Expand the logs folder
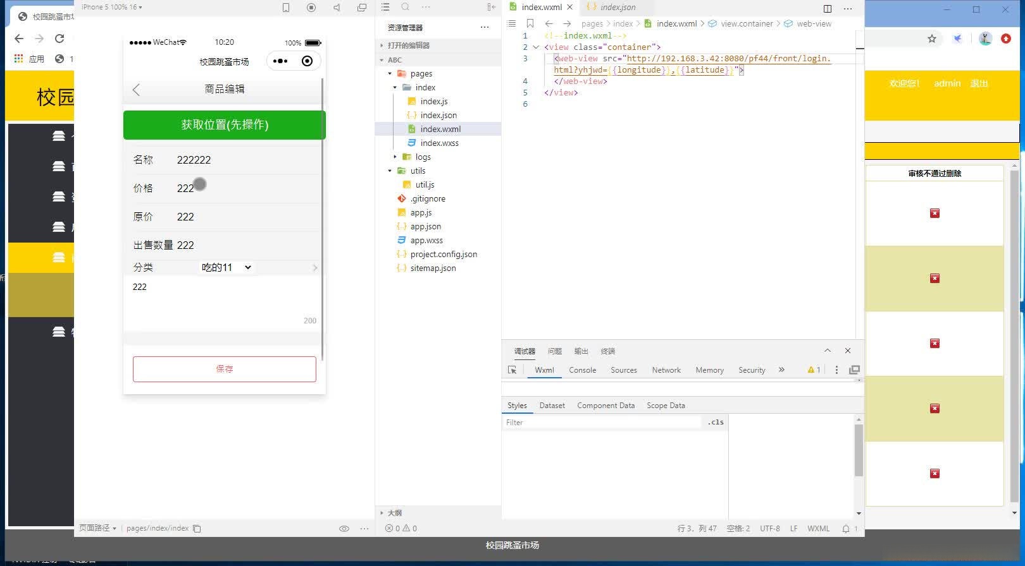 (x=423, y=157)
